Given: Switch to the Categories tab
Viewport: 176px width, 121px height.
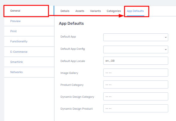Looking at the screenshot, I should coord(114,11).
